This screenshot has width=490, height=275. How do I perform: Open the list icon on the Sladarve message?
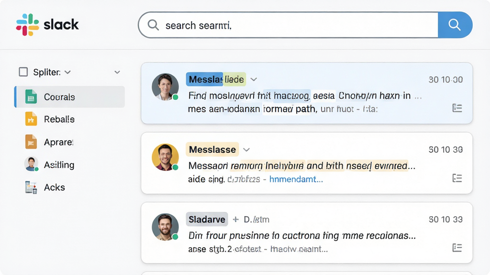tap(457, 248)
